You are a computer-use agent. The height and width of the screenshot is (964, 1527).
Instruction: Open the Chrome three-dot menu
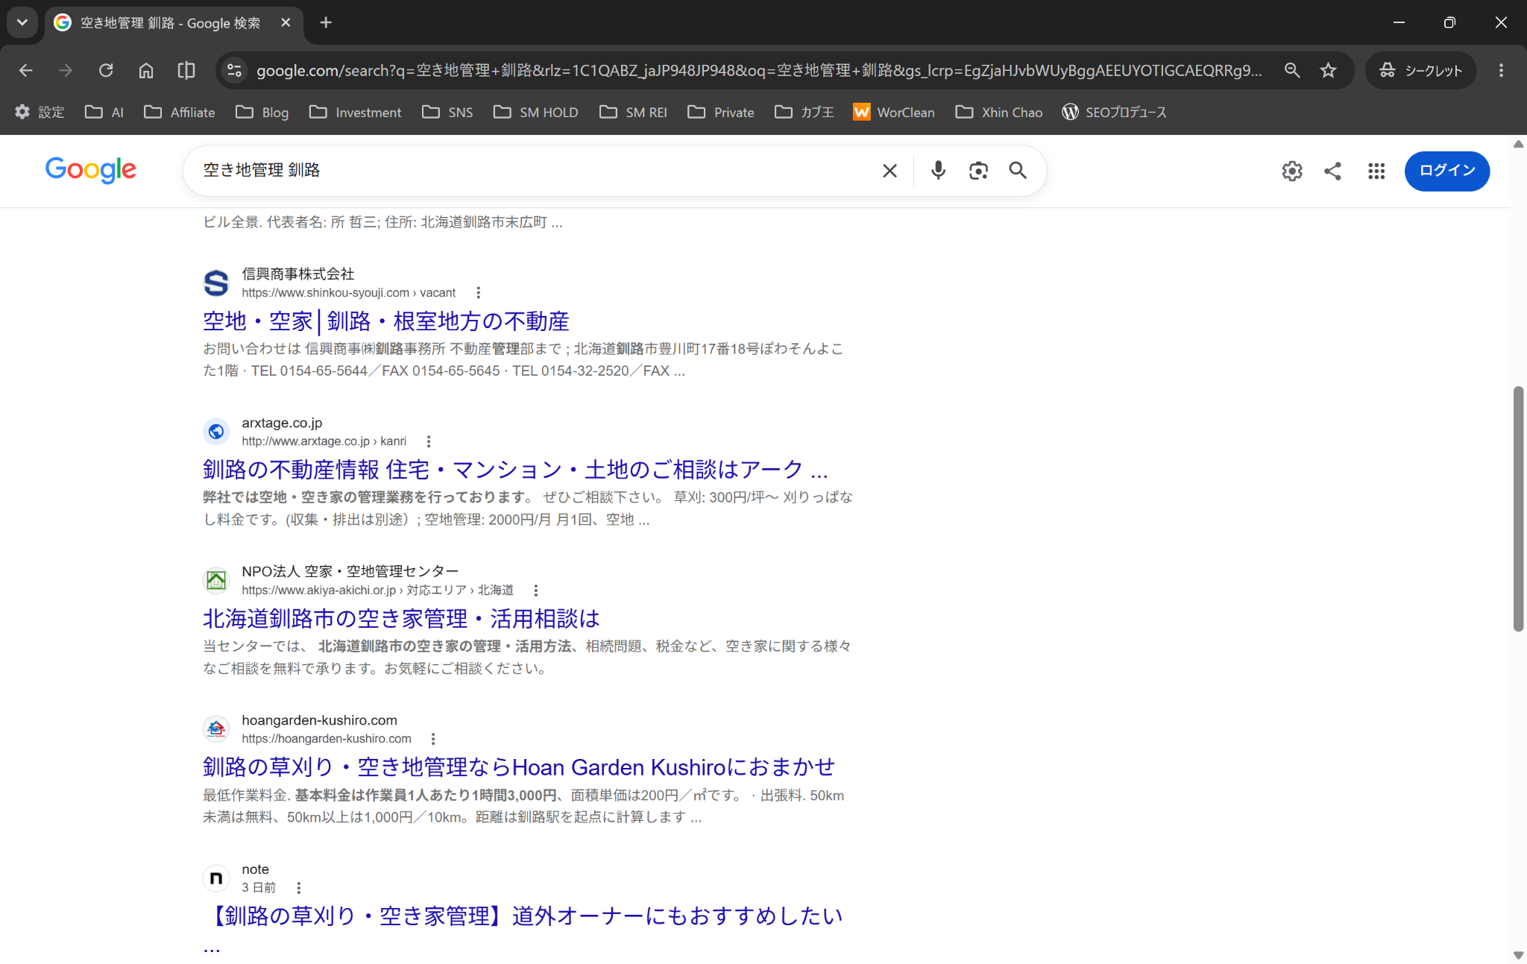tap(1501, 70)
